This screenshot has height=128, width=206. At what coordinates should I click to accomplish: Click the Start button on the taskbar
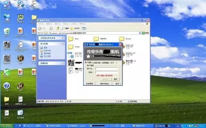pos(6,126)
